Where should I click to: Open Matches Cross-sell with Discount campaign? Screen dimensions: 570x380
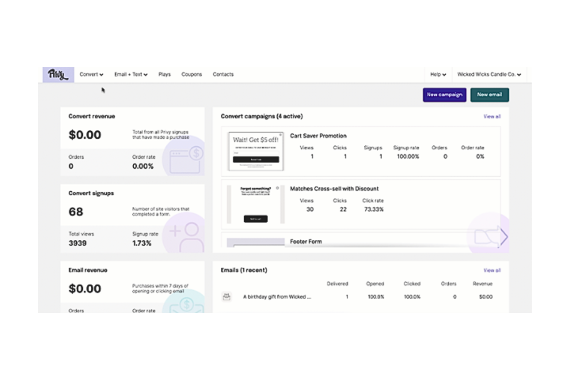coord(334,189)
